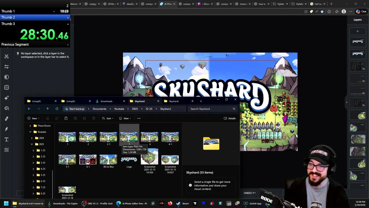Open the sparkle AI tools icon
369x208 pixels.
click(x=6, y=98)
